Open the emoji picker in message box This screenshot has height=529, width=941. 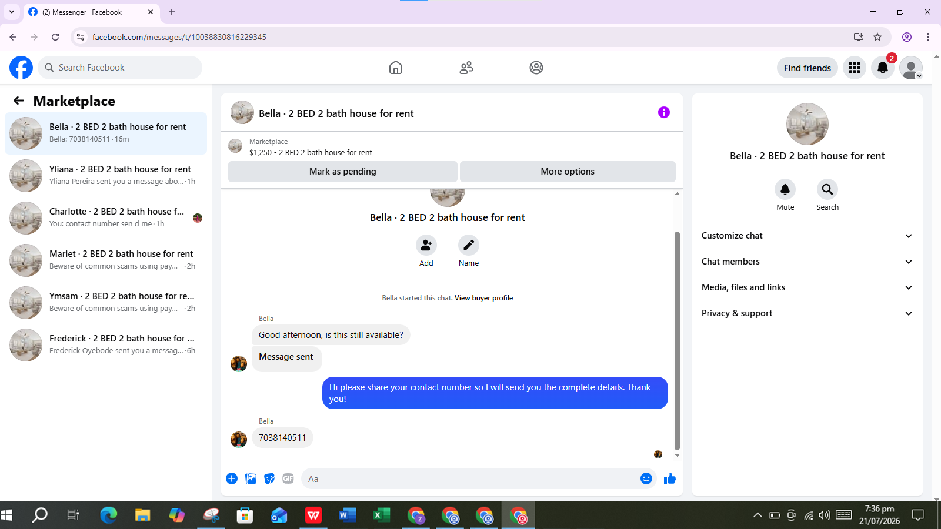(646, 478)
